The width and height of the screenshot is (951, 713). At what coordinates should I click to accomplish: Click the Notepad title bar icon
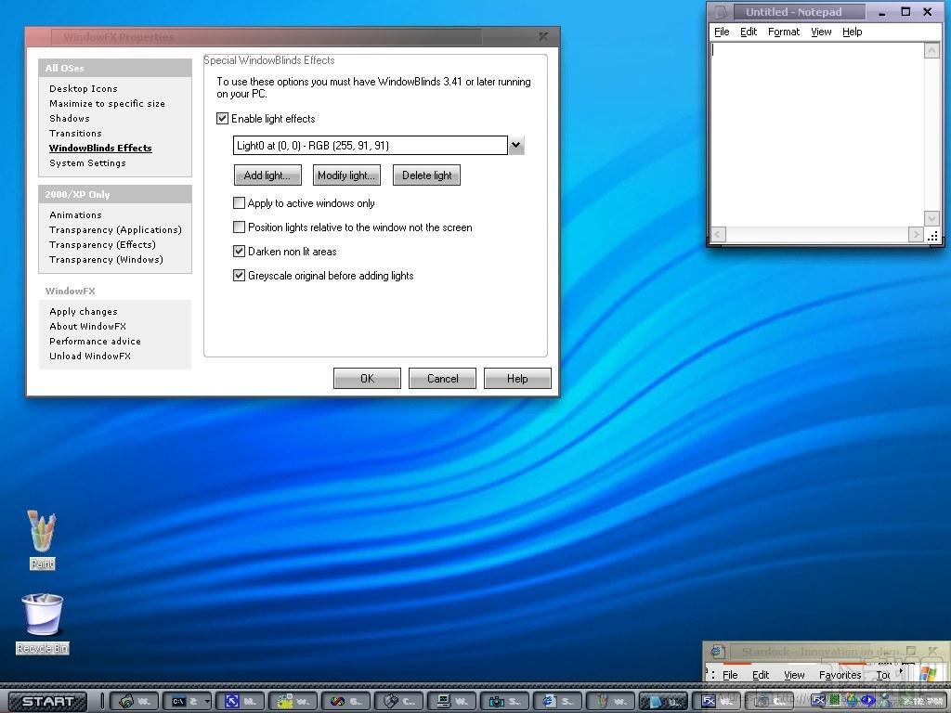[x=720, y=11]
